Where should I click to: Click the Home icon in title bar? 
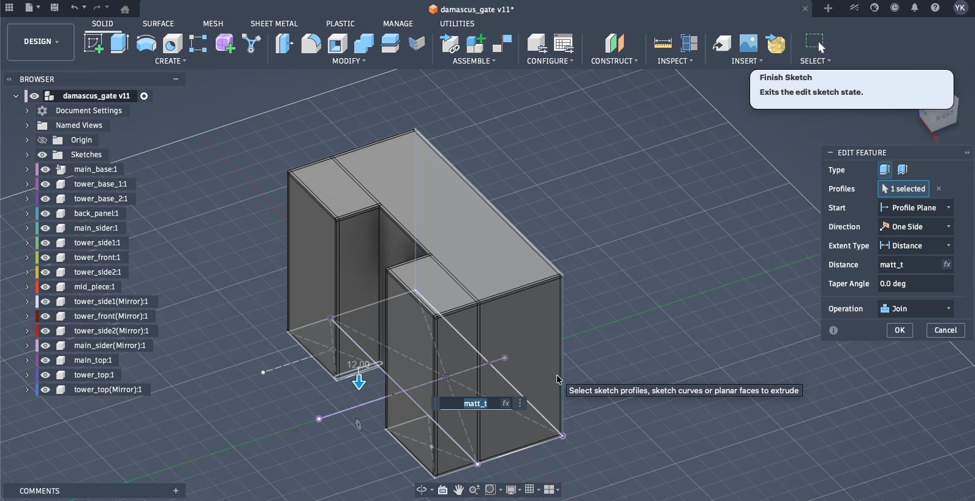125,9
